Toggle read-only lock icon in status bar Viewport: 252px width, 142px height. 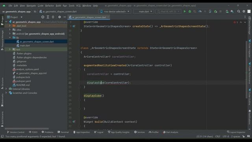pos(244,136)
